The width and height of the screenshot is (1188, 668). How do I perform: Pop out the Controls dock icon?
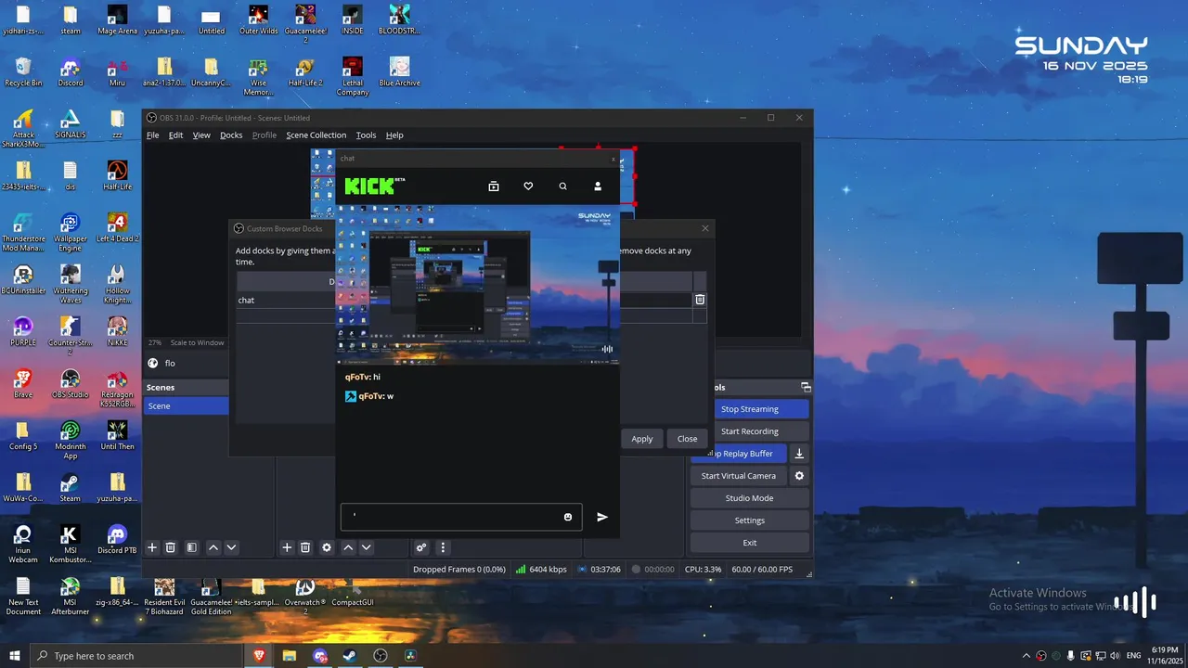coord(806,387)
